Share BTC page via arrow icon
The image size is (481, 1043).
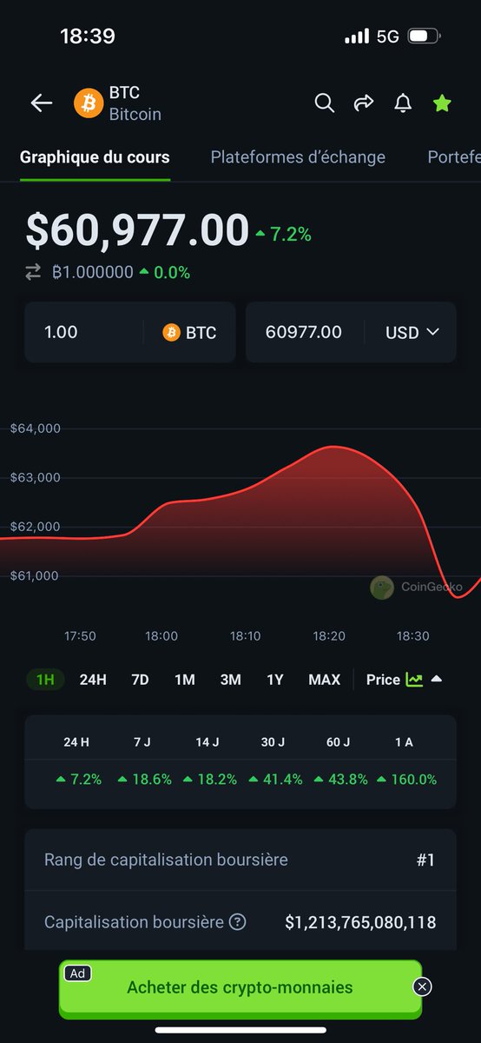364,103
